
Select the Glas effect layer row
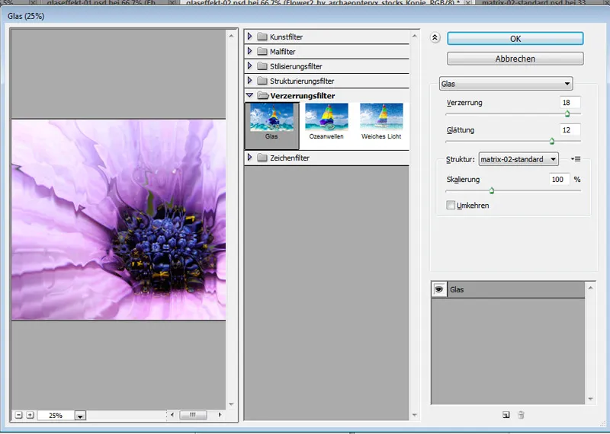click(x=508, y=289)
